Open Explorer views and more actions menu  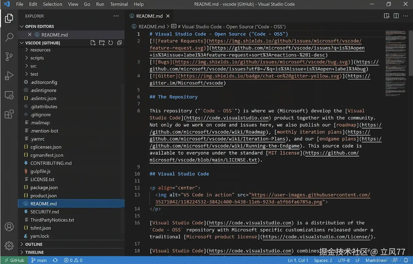pos(116,16)
